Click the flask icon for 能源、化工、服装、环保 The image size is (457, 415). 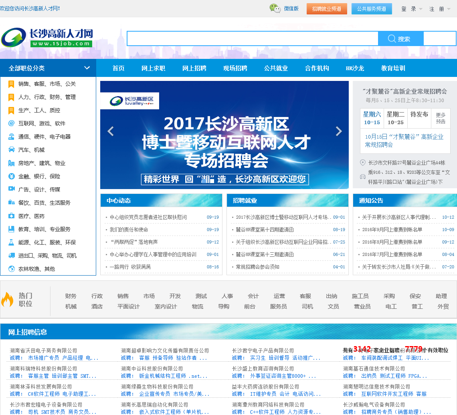point(11,242)
